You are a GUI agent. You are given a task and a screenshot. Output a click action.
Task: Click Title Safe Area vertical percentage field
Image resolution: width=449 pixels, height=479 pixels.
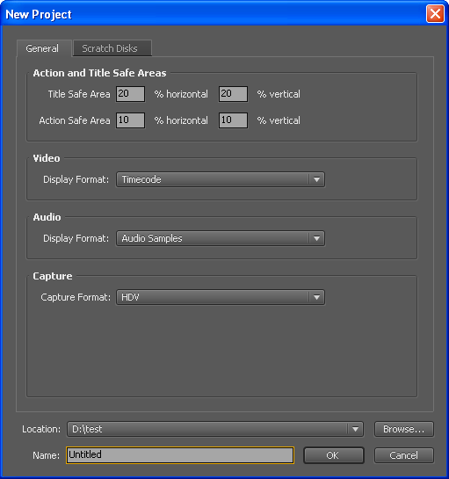tap(233, 94)
